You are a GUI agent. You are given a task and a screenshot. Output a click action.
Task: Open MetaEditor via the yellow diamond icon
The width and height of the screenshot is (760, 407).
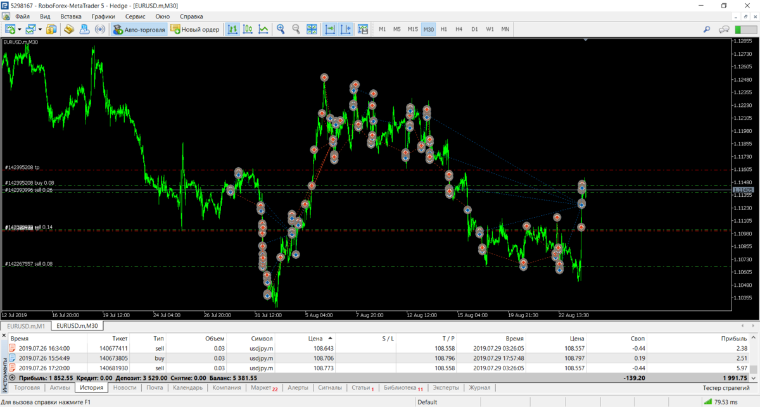(69, 29)
